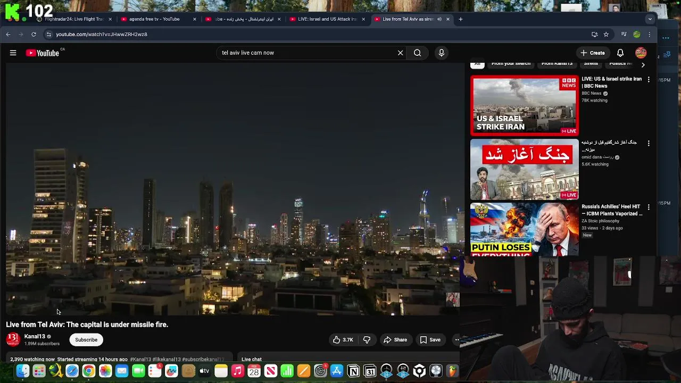The width and height of the screenshot is (681, 383).
Task: Reload the page in Chrome
Action: click(x=34, y=34)
